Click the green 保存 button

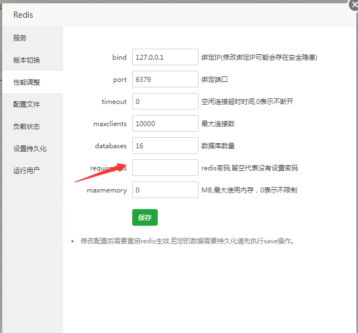[x=145, y=217]
